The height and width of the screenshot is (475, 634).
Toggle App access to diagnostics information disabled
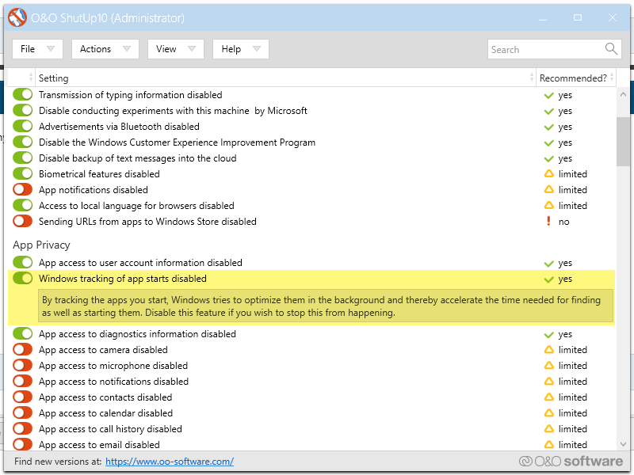(23, 333)
